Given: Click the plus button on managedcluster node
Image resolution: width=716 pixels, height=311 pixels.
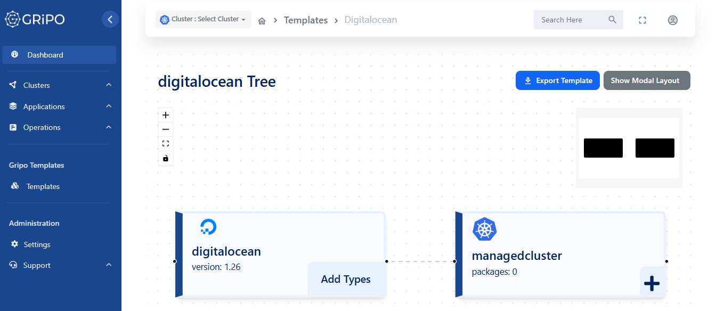Looking at the screenshot, I should click(x=652, y=283).
